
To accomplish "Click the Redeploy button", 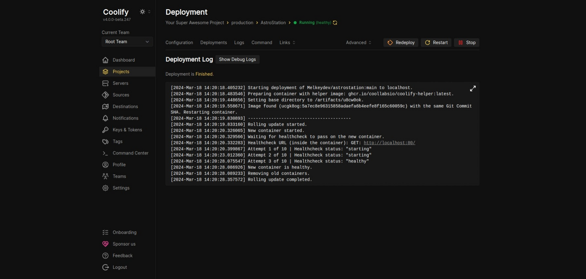I will 401,43.
